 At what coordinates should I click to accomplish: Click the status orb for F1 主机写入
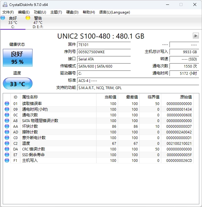pyautogui.click(x=7, y=160)
